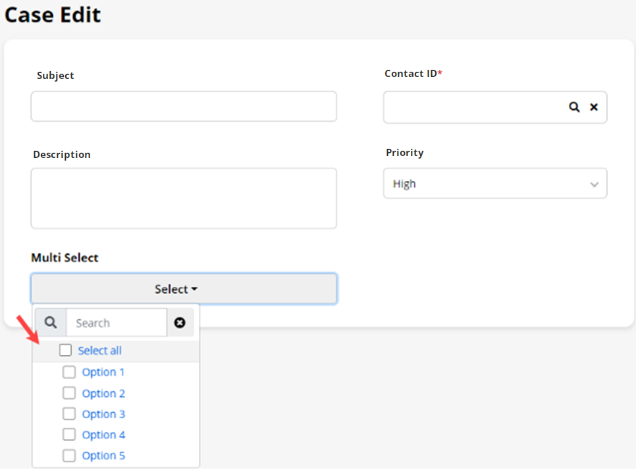Click the Option 3 link text

pyautogui.click(x=103, y=414)
